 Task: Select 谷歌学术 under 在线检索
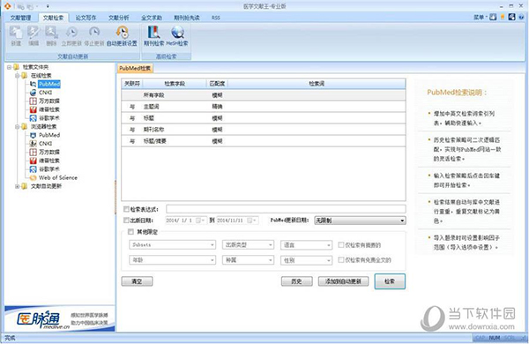coord(48,118)
